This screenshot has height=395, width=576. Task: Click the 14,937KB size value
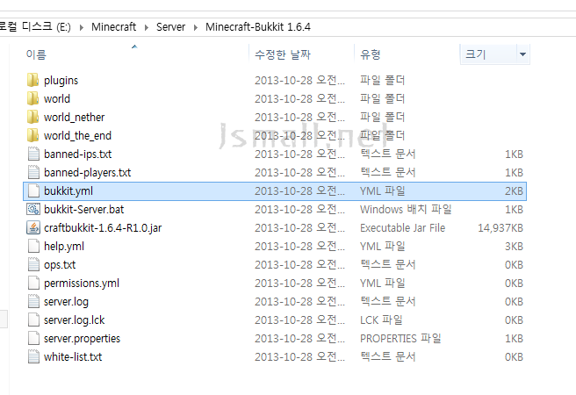pyautogui.click(x=500, y=227)
